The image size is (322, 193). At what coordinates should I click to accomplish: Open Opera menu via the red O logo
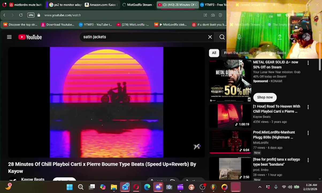pos(4,5)
